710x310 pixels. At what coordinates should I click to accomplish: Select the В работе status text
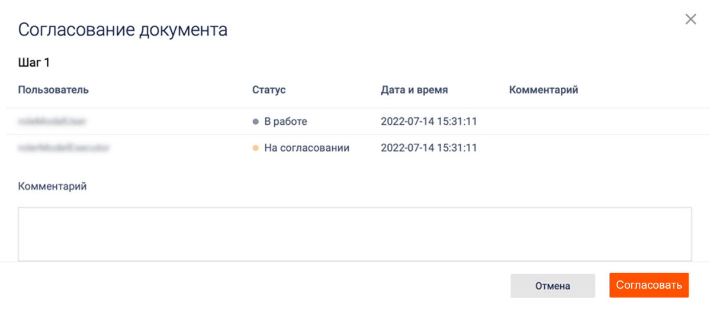pos(285,122)
